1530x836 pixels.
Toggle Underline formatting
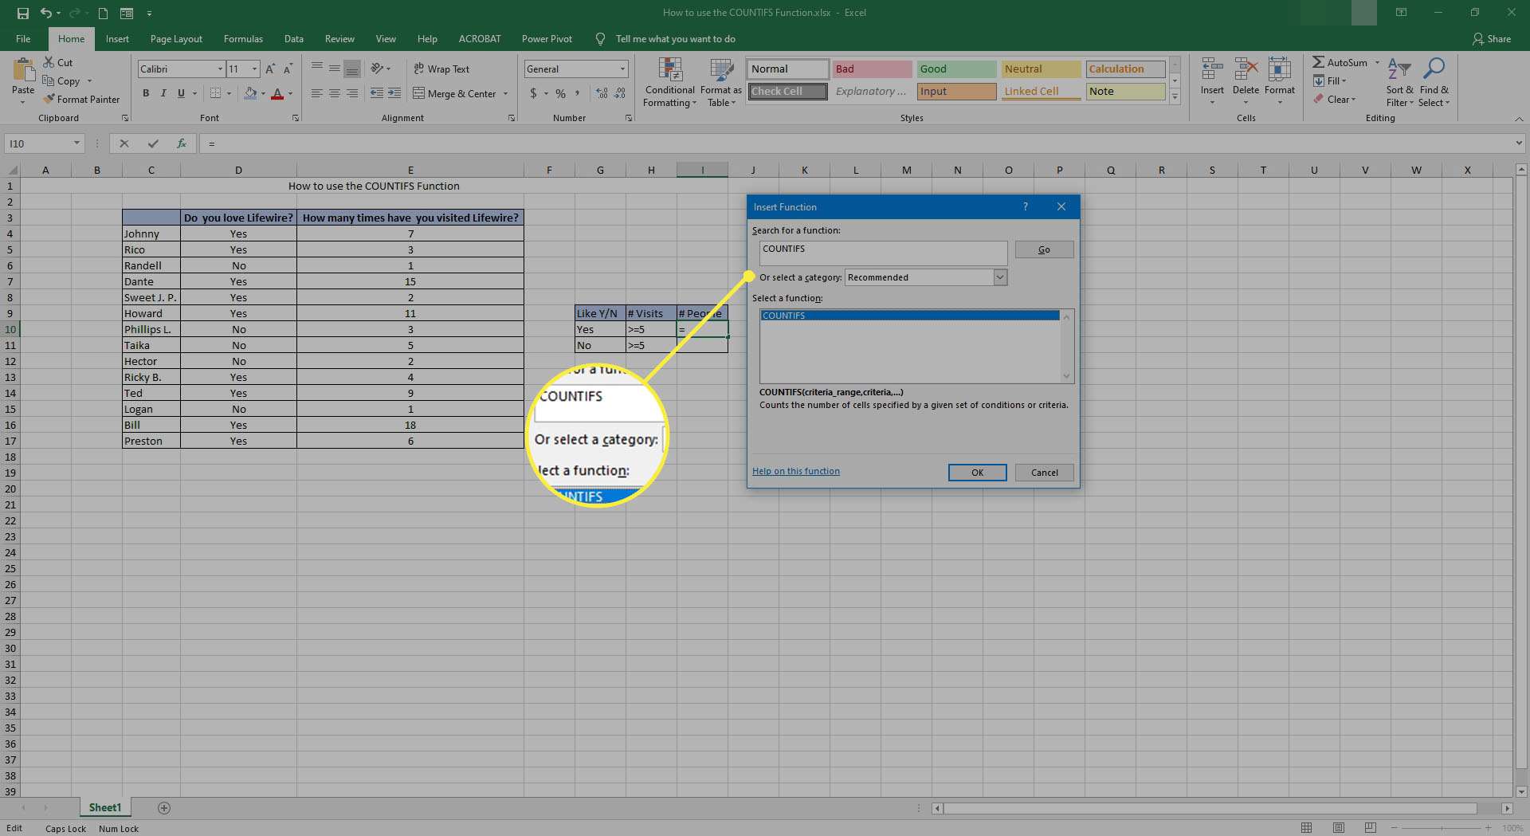point(181,93)
